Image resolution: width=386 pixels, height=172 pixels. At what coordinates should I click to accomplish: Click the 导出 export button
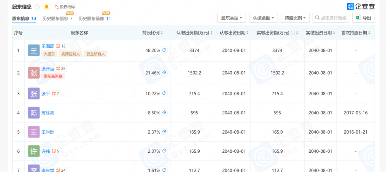click(364, 18)
